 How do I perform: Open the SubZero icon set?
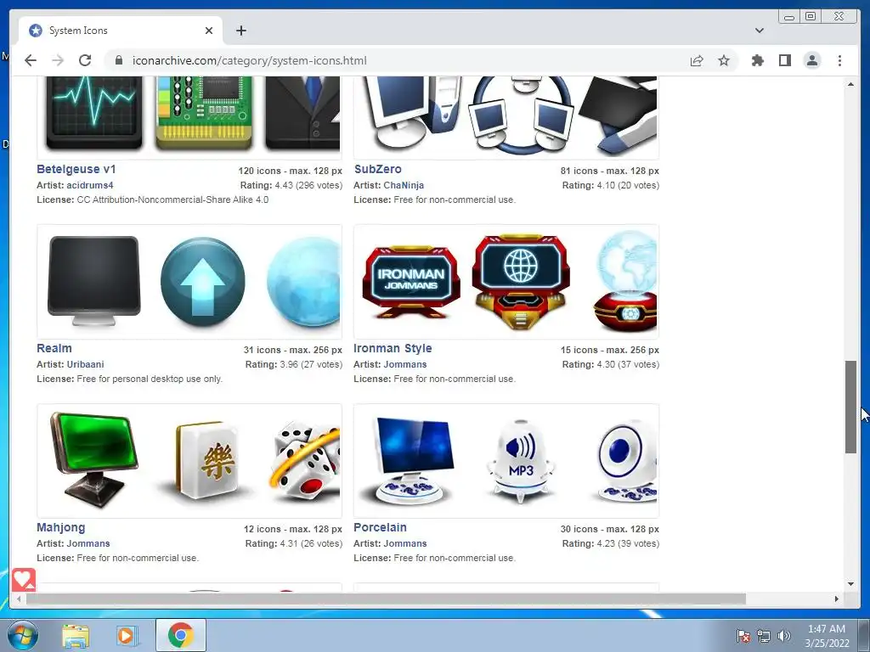[x=378, y=169]
